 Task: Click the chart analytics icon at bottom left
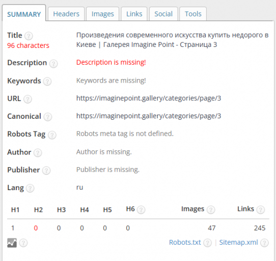tap(12, 243)
